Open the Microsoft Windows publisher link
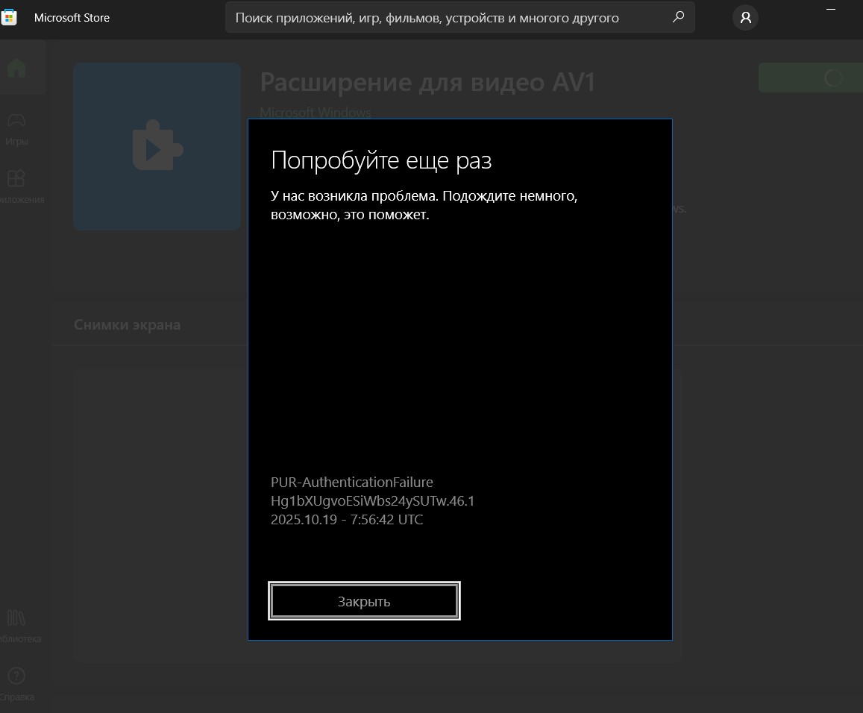This screenshot has width=863, height=713. [x=316, y=112]
